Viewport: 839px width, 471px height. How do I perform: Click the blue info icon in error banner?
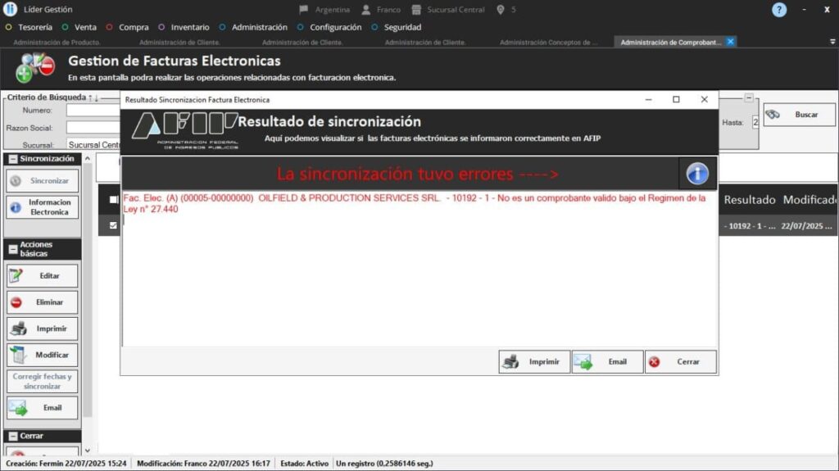(696, 174)
